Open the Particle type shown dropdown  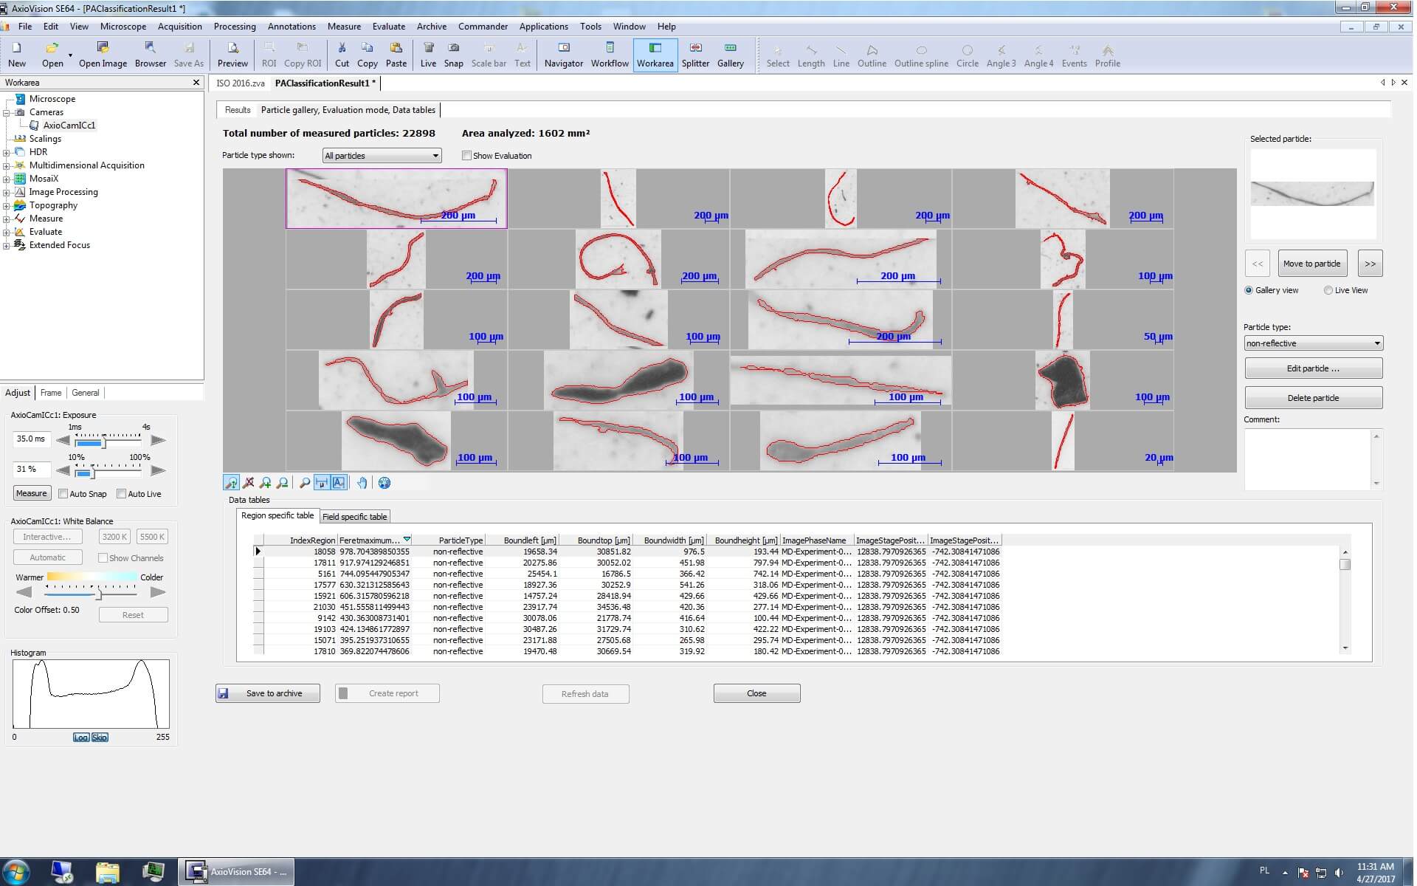(382, 156)
